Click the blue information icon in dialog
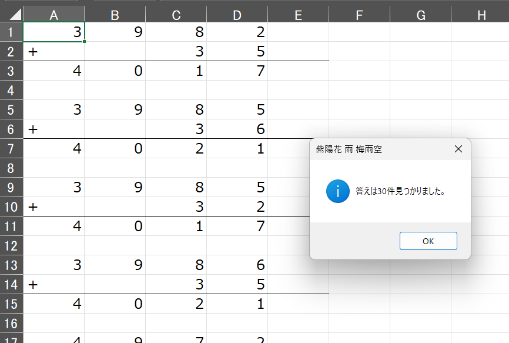 [x=337, y=191]
